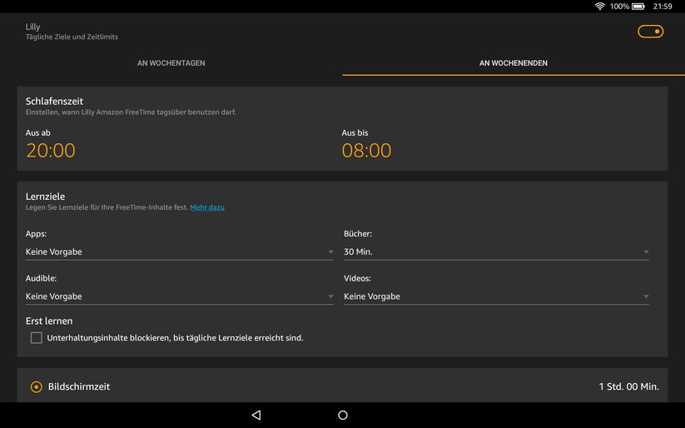The height and width of the screenshot is (428, 685).
Task: Tap the Android back navigation icon
Action: coord(256,415)
